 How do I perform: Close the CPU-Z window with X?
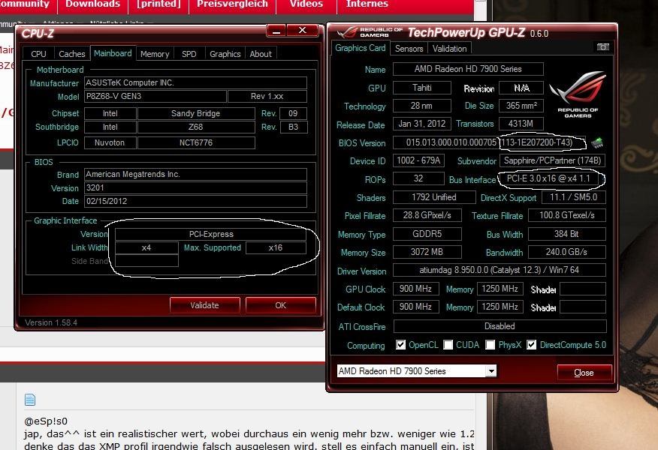302,30
